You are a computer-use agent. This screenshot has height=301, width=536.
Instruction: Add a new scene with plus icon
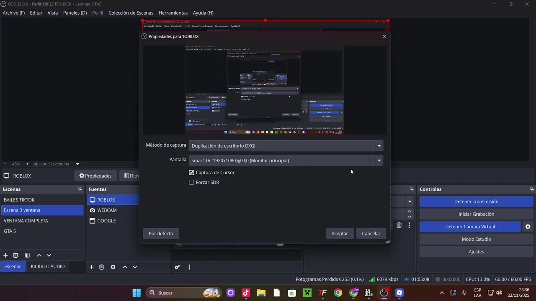click(5, 255)
